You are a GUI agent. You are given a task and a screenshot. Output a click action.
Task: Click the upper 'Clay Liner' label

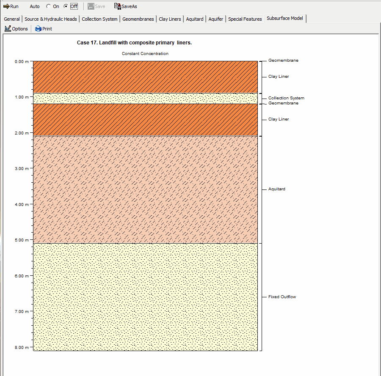click(279, 77)
